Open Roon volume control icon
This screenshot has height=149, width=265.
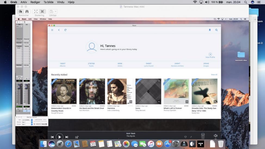(x=216, y=136)
